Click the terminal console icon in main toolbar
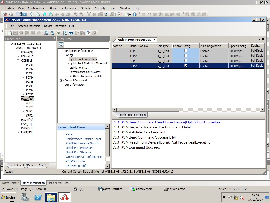Image resolution: width=270 pixels, height=203 pixels. (25, 15)
